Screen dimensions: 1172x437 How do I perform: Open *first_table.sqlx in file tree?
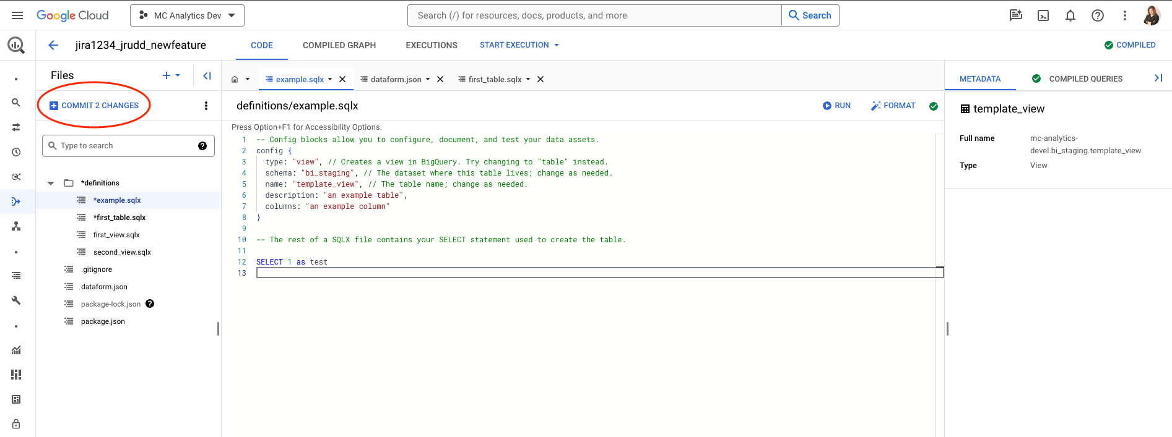[119, 218]
